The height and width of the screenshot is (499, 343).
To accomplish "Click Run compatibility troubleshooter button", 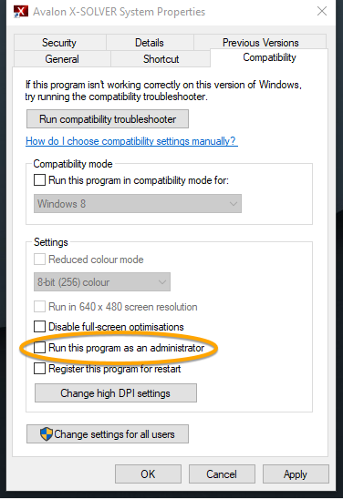I will [x=108, y=119].
